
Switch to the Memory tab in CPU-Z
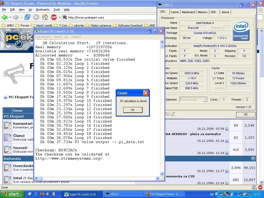pos(203,12)
